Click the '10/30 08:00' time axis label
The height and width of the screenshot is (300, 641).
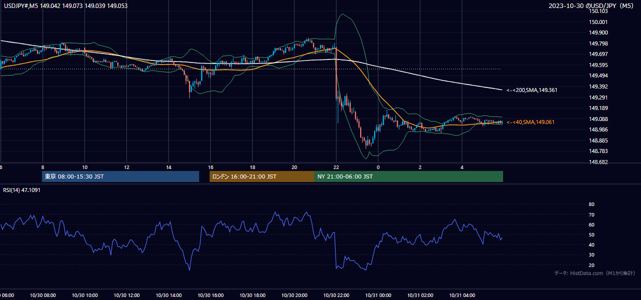[43, 295]
